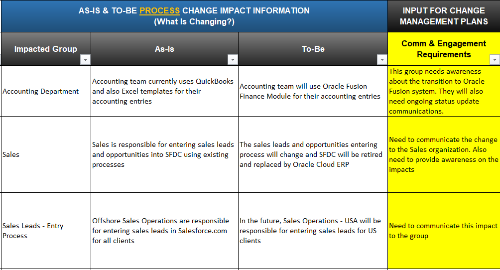The image size is (500, 270).
Task: Click the underlined PROCESS link in the title
Action: [159, 10]
